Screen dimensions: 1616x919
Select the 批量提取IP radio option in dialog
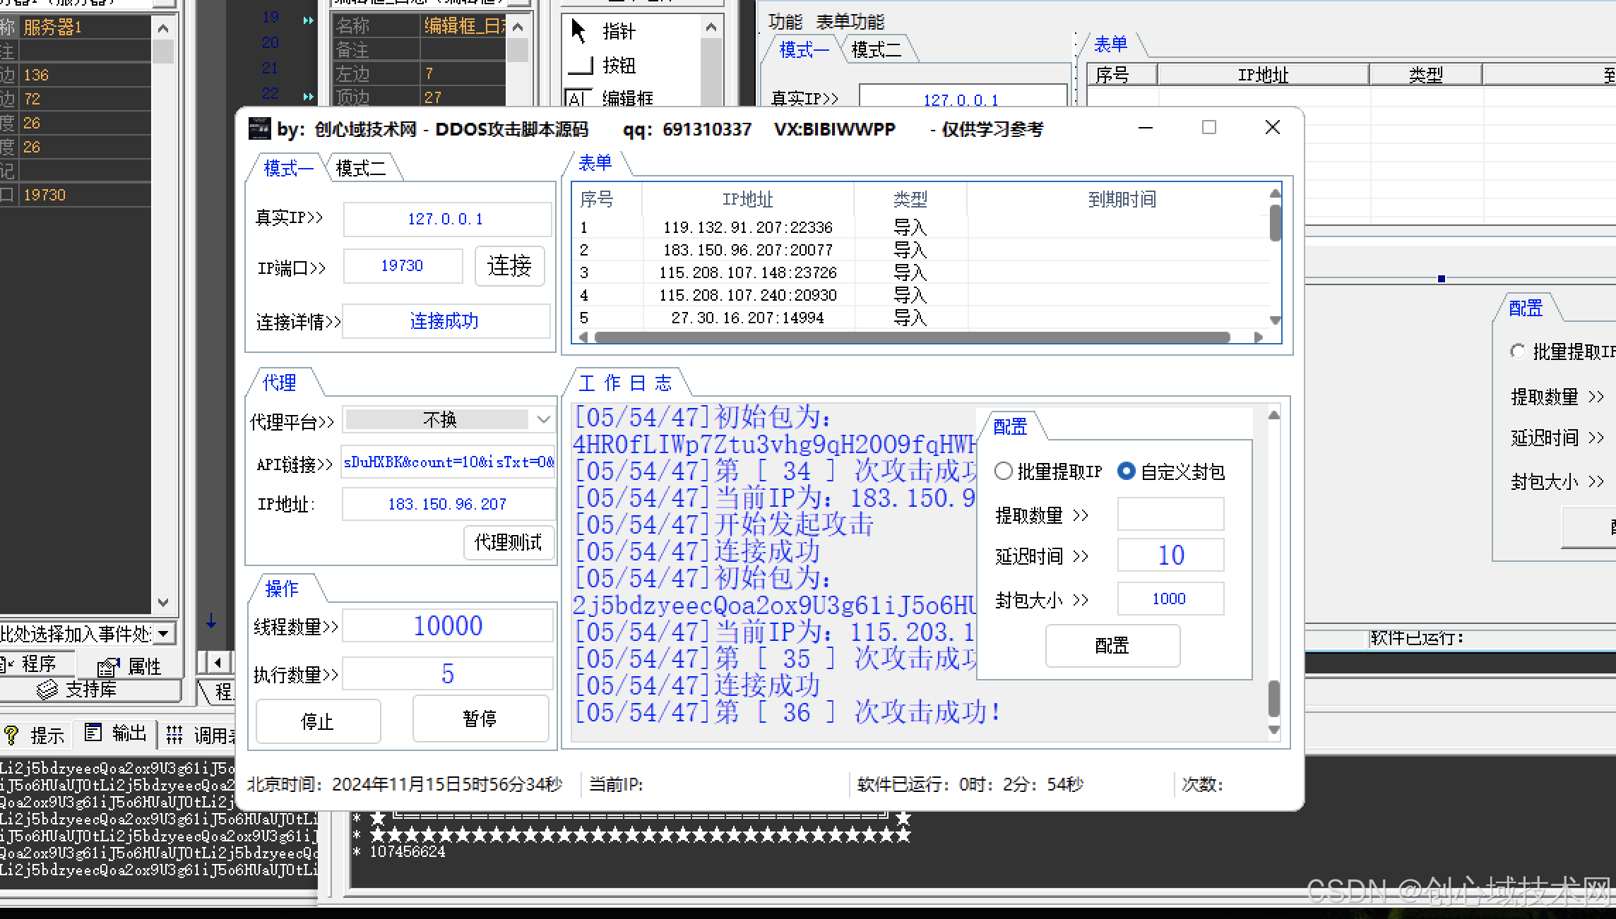[1004, 471]
